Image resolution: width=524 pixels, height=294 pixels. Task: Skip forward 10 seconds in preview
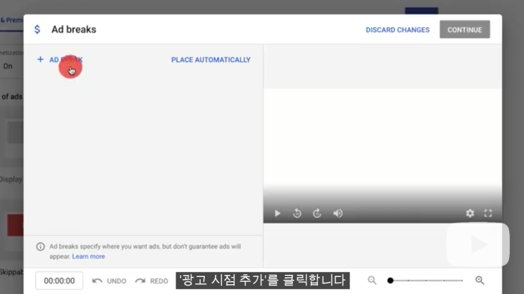tap(317, 213)
